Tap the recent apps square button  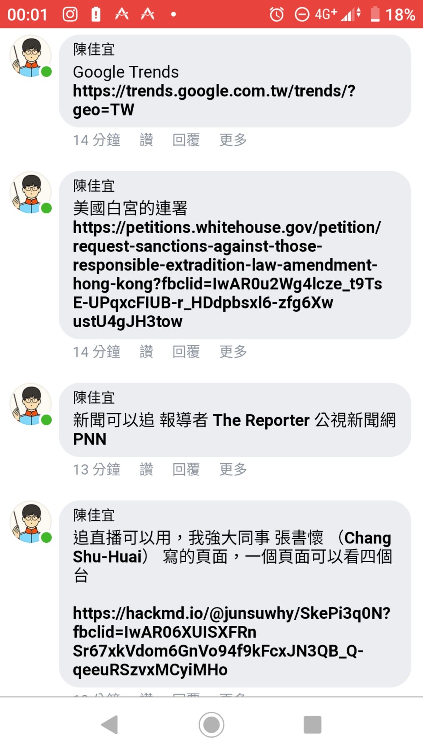click(x=312, y=725)
